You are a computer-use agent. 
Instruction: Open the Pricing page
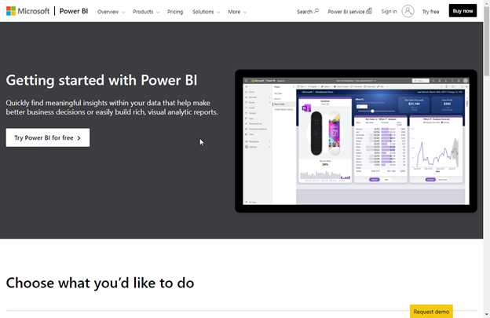[x=175, y=12]
